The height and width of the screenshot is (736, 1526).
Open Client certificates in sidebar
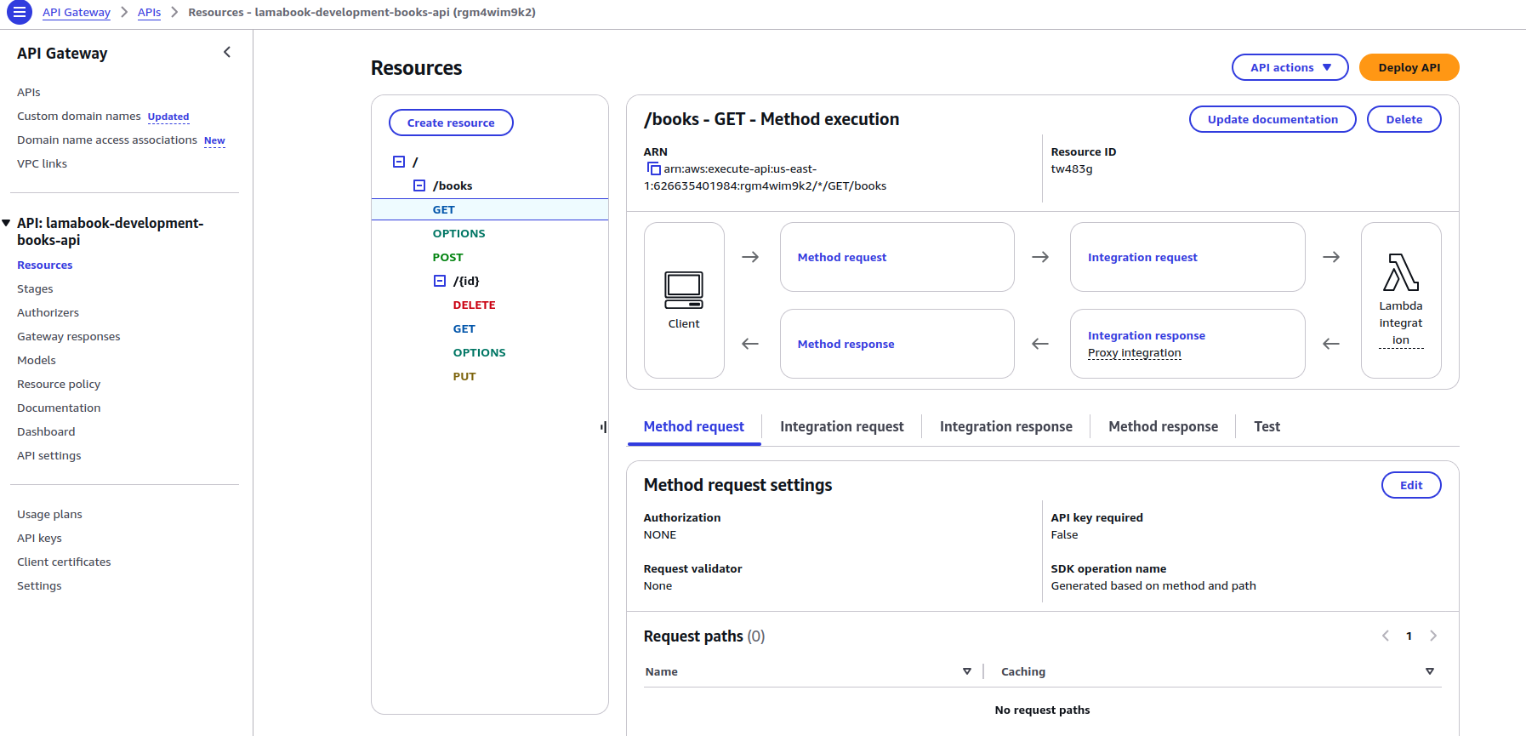pyautogui.click(x=64, y=562)
